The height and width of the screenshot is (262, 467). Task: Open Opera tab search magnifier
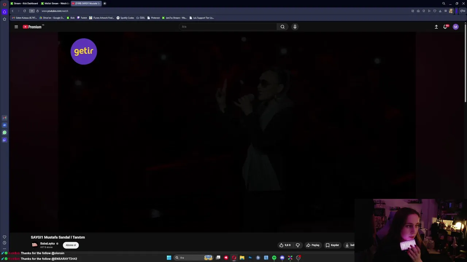(x=444, y=3)
